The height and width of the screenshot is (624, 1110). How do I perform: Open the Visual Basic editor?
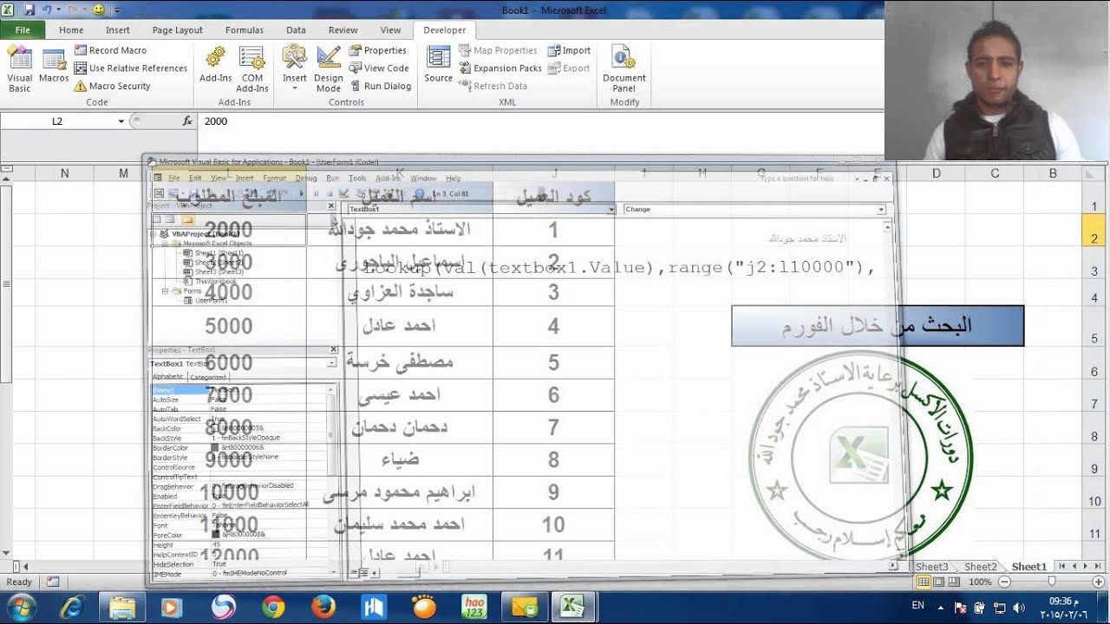[x=19, y=69]
